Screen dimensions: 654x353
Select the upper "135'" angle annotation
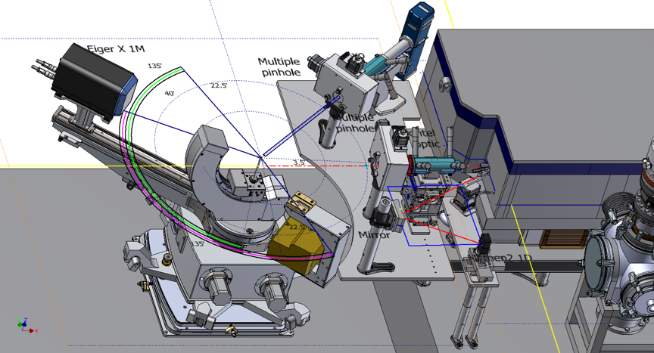click(155, 67)
